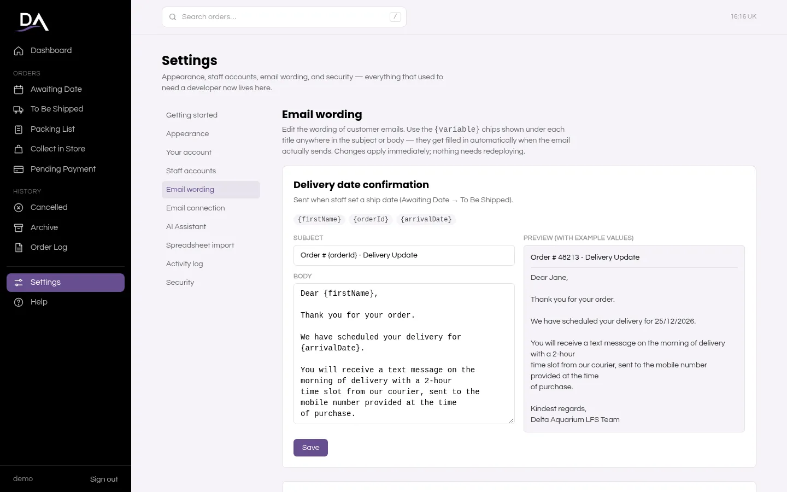
Task: Click into the Subject input field
Action: (x=404, y=255)
